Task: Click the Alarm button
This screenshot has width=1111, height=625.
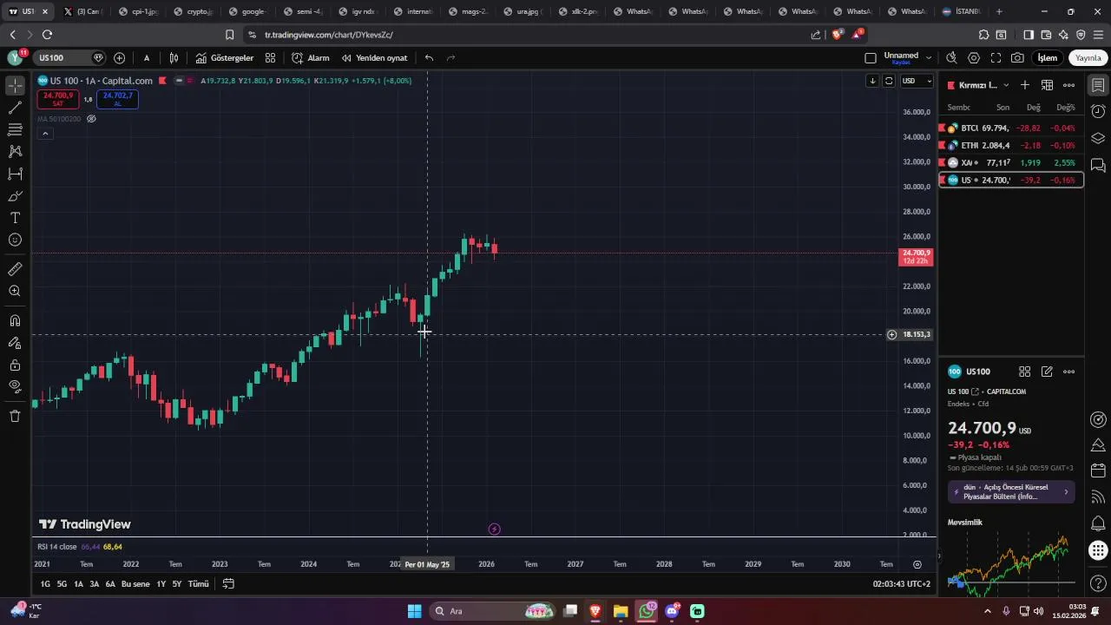Action: pyautogui.click(x=310, y=58)
